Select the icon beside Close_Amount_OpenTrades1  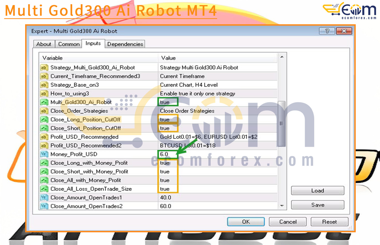pyautogui.click(x=44, y=198)
